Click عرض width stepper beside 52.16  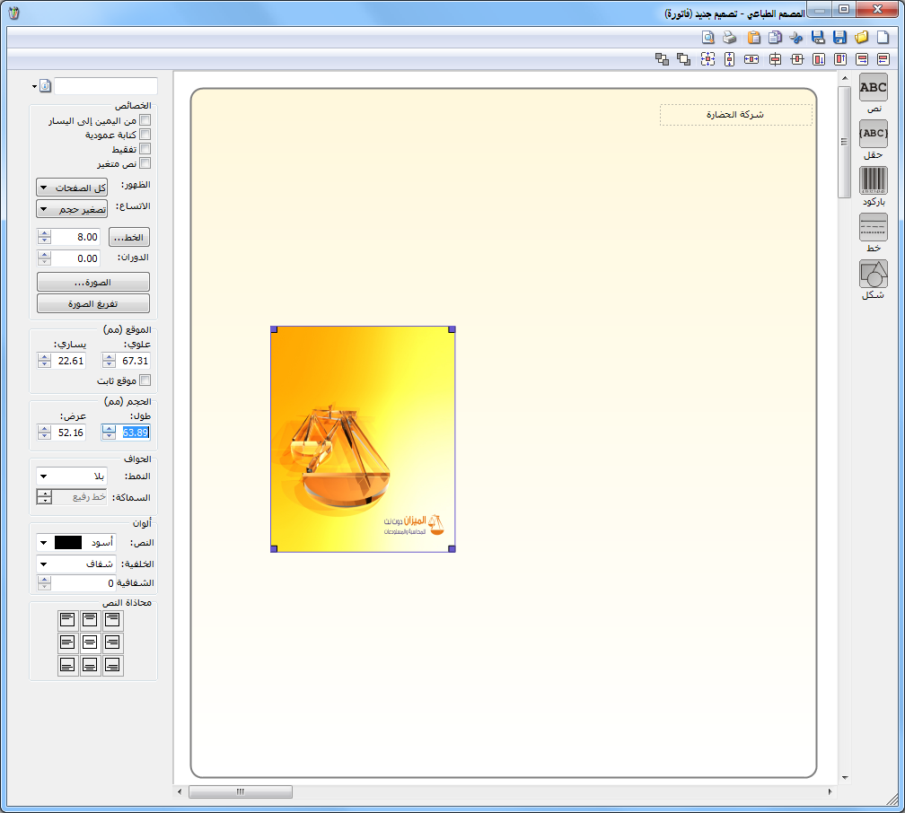click(x=45, y=433)
